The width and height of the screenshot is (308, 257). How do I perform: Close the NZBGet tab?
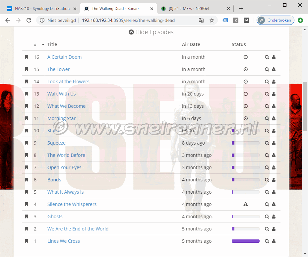pyautogui.click(x=228, y=9)
